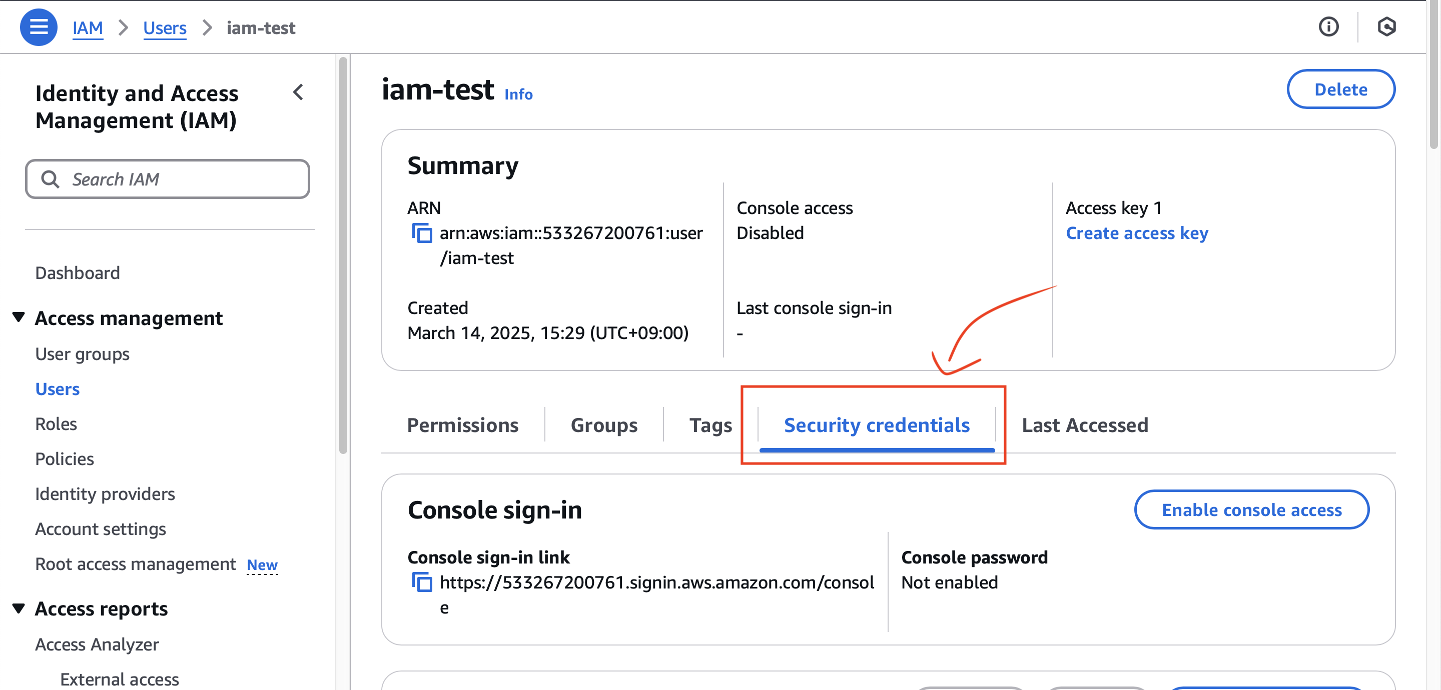The width and height of the screenshot is (1441, 690).
Task: Open Access Analyzer in the sidebar
Action: click(x=97, y=644)
